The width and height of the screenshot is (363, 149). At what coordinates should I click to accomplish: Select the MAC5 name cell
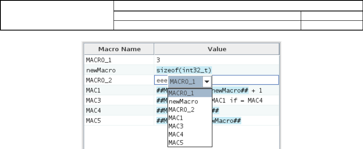click(x=119, y=121)
